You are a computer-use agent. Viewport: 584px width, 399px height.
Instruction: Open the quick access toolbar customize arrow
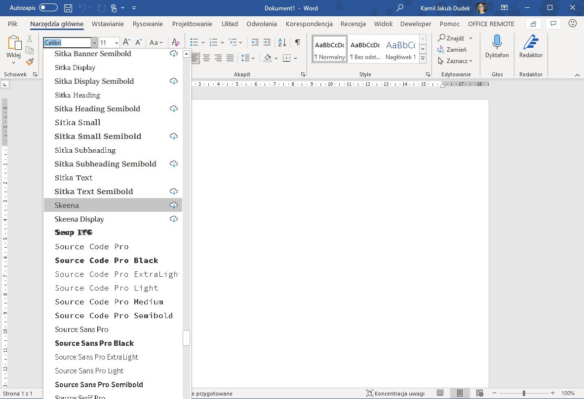point(134,8)
